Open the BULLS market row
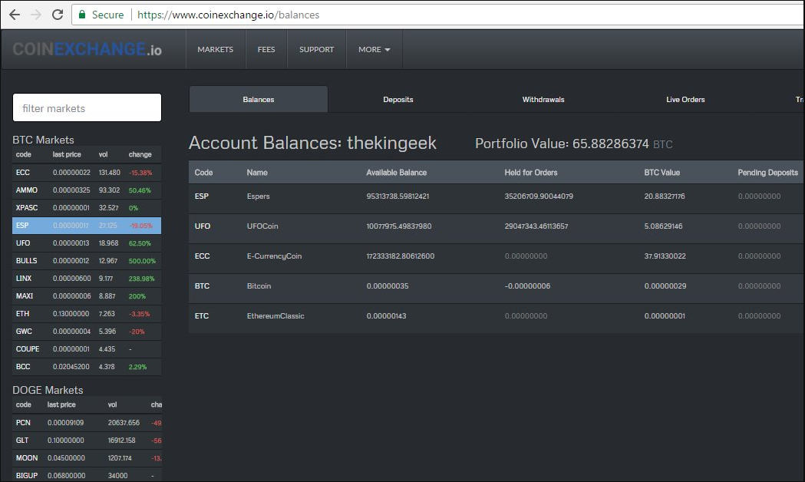The height and width of the screenshot is (482, 805). pos(87,261)
